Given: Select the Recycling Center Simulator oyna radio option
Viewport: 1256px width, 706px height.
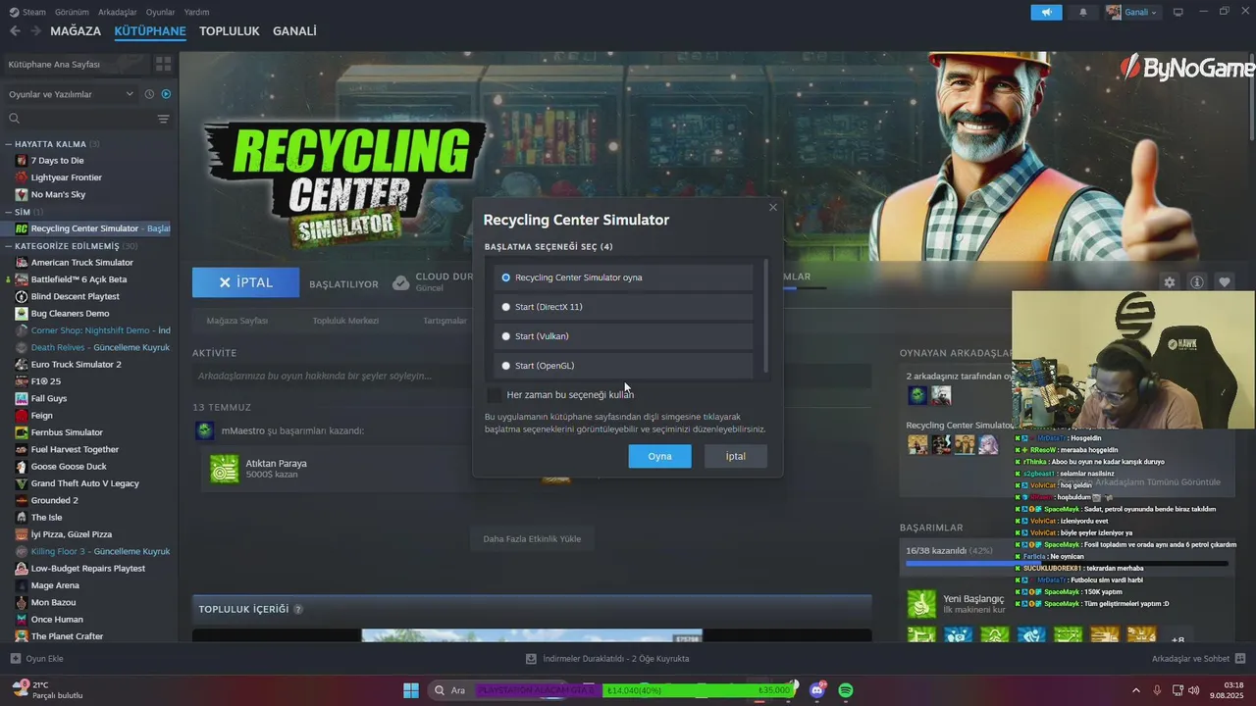Looking at the screenshot, I should pos(624,277).
